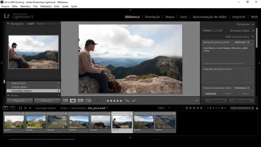Image resolution: width=261 pixels, height=147 pixels.
Task: Hide filmstrip via bottom edge arrow
Action: click(130, 138)
